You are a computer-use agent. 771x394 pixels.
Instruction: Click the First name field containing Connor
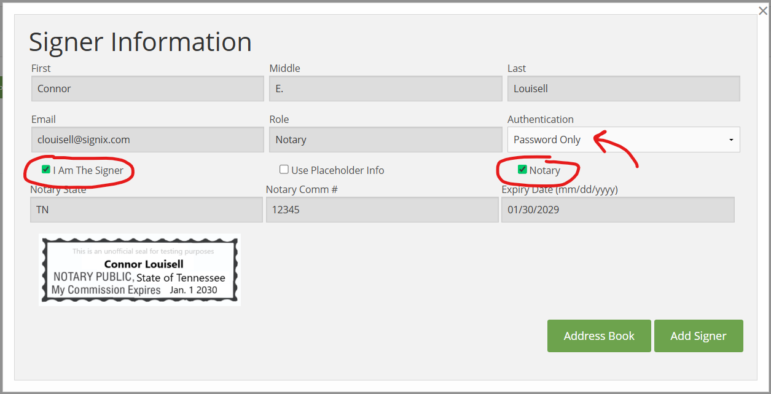pos(147,89)
